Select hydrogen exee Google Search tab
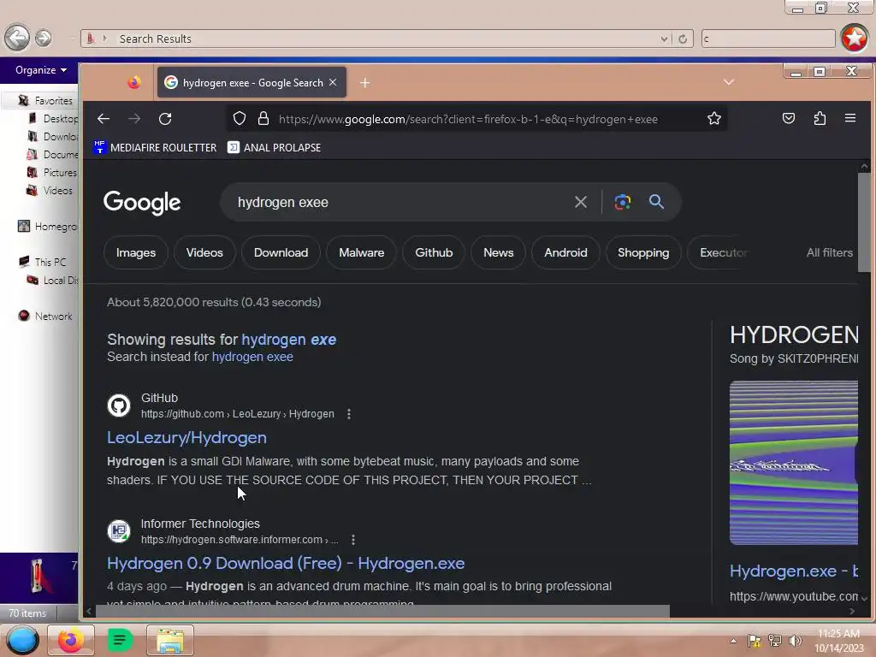The height and width of the screenshot is (657, 876). point(252,83)
